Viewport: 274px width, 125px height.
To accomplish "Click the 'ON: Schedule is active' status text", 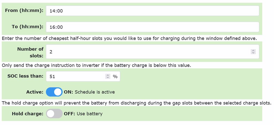I will coord(89,92).
